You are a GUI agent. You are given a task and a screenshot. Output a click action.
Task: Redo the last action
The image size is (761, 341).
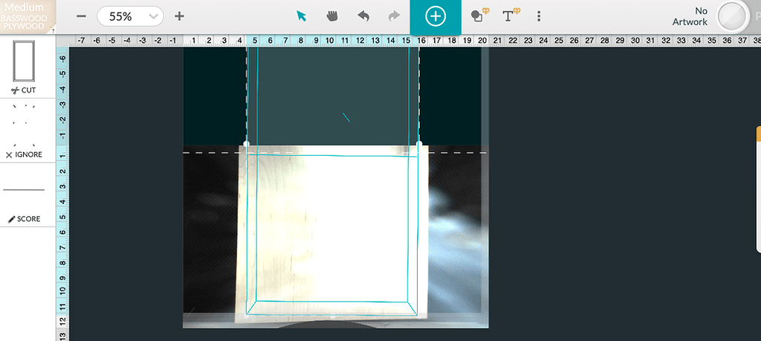(394, 16)
